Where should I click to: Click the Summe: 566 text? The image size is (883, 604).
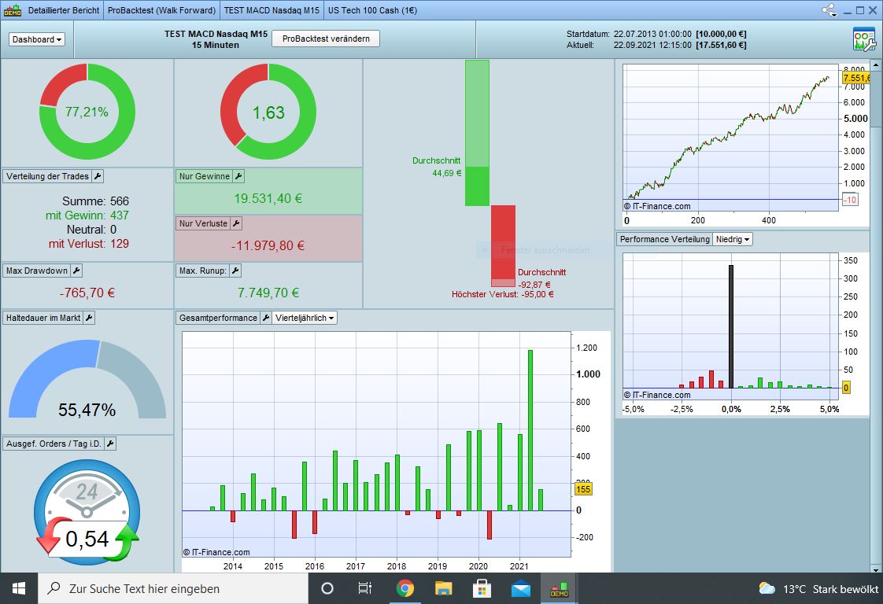click(95, 201)
